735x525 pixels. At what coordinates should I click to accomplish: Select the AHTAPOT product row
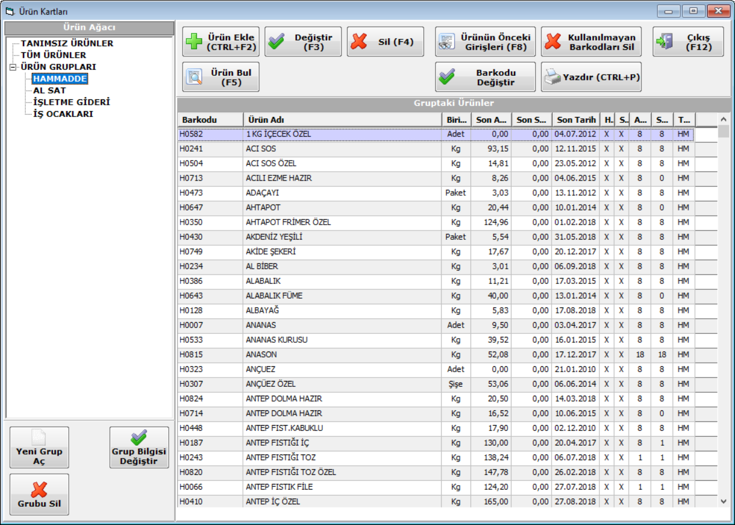pyautogui.click(x=263, y=208)
